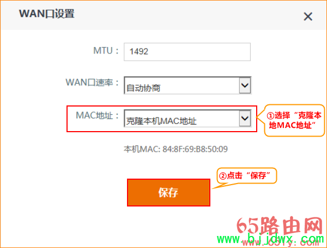327x248 pixels.
Task: Click the 1492 value in MTU box
Action: (x=138, y=51)
